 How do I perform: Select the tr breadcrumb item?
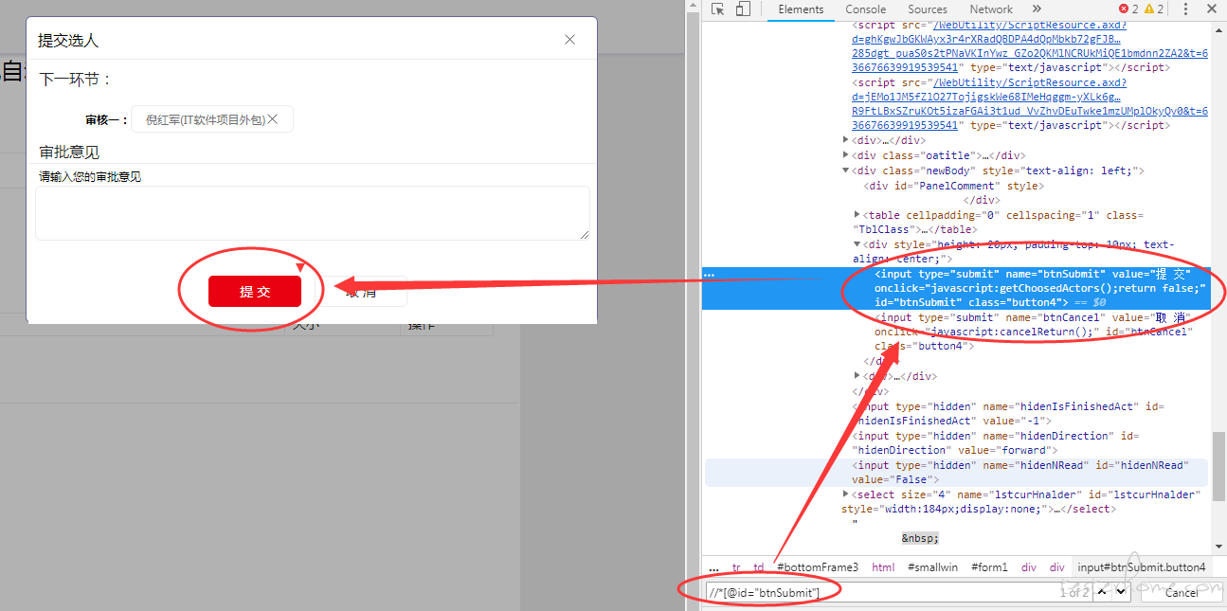pyautogui.click(x=736, y=567)
